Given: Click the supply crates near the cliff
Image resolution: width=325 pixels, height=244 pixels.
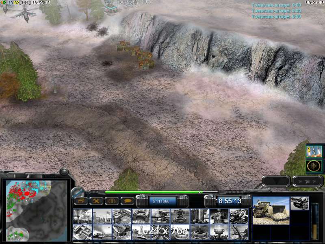Looking at the screenshot, I should [x=136, y=54].
